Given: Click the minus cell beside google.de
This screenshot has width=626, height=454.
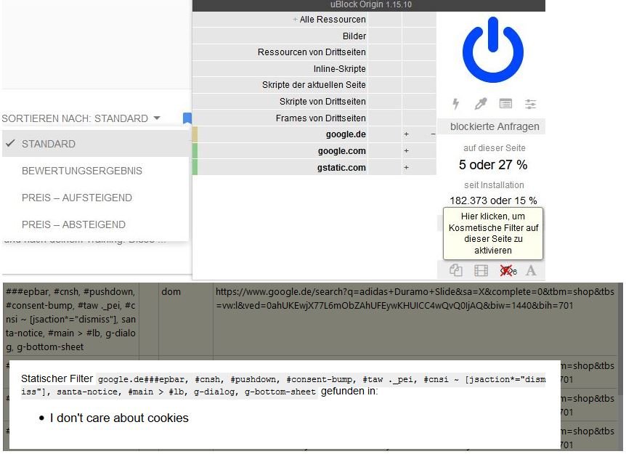Looking at the screenshot, I should tap(433, 134).
